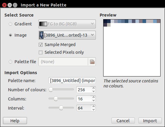Click the Number of colours value field 256
This screenshot has height=127, width=165.
click(x=84, y=90)
